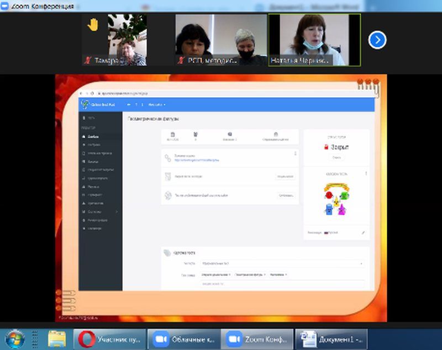Click the raised hand icon on Тамара's tile
Screen dimensions: 442x350
point(93,25)
